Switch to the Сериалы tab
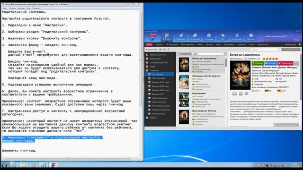 159,44
